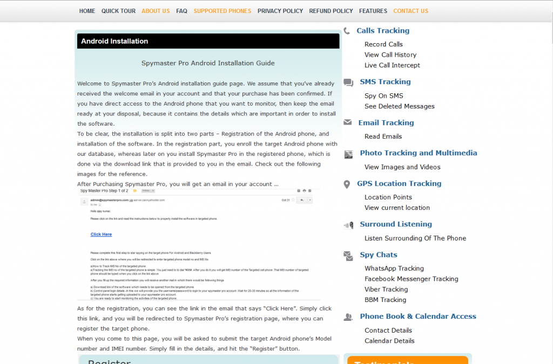
Task: Open the FAQ page
Action: [181, 11]
